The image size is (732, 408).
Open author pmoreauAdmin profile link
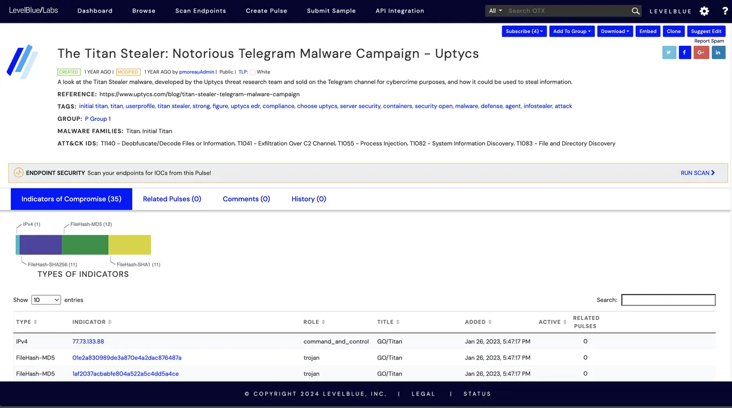(x=197, y=72)
